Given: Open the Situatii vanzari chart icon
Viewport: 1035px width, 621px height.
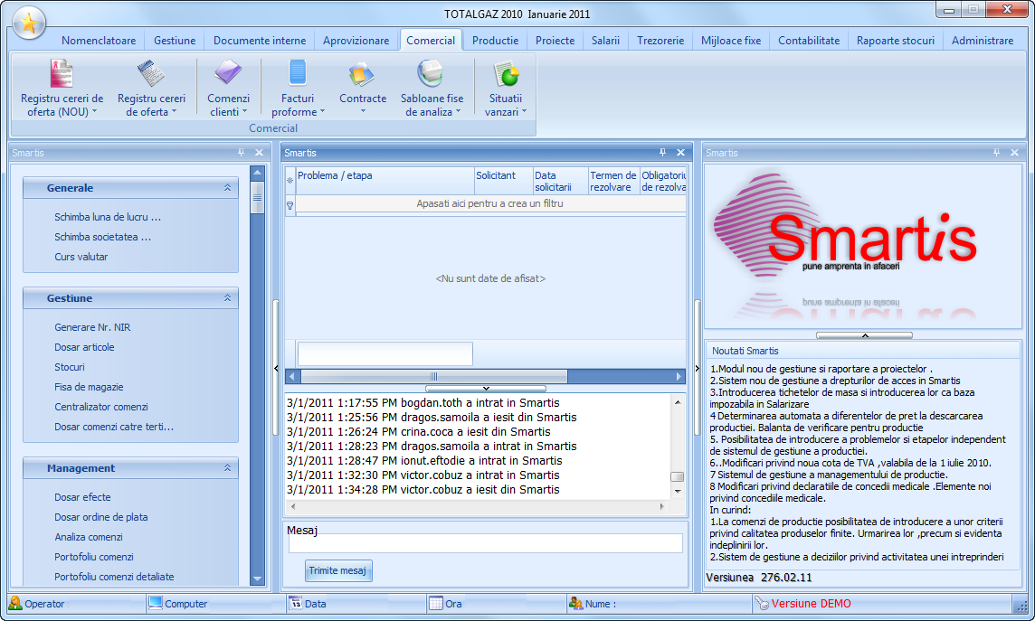Looking at the screenshot, I should coord(506,74).
